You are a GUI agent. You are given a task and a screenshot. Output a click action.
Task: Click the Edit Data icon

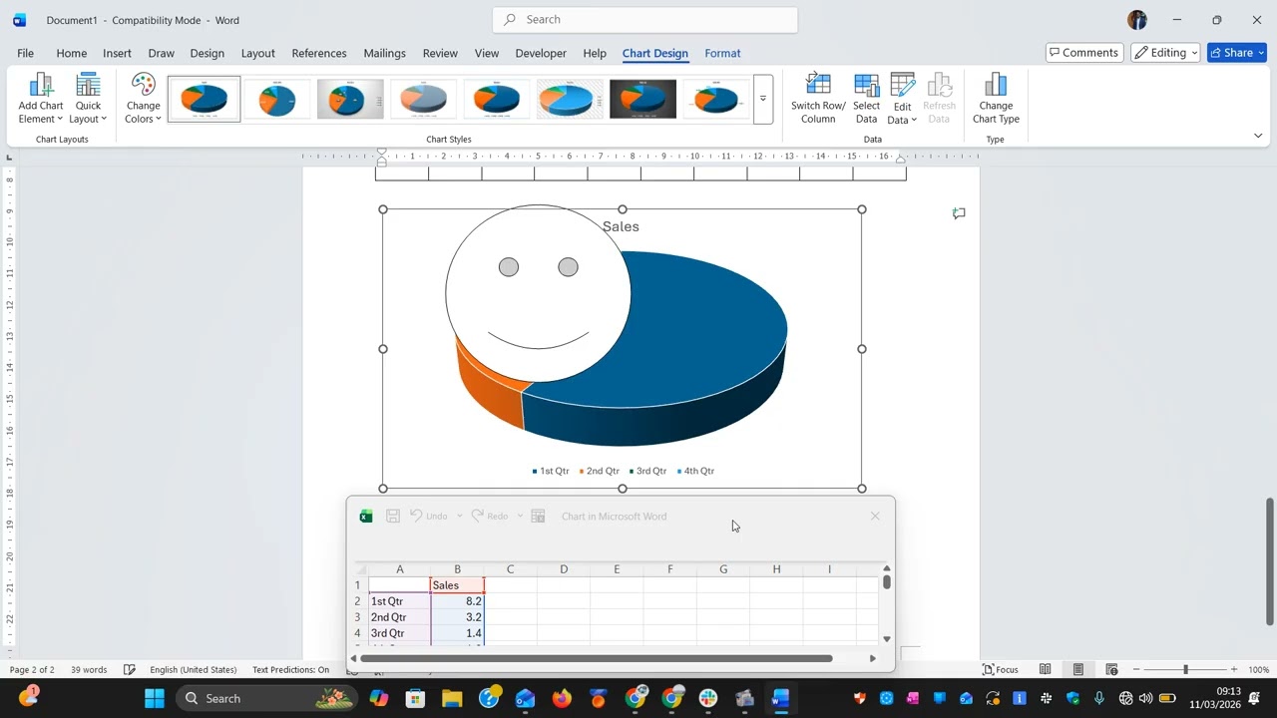(902, 86)
